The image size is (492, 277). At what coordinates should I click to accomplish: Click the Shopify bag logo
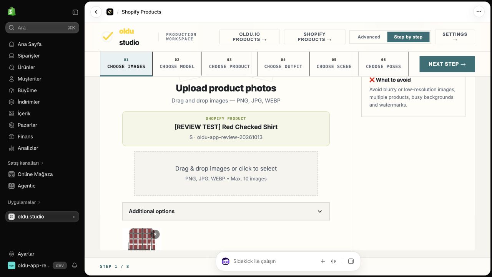pos(12,12)
